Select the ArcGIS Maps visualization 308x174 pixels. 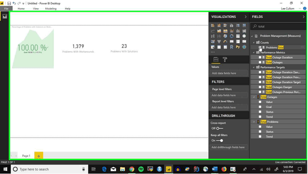[x=244, y=47]
